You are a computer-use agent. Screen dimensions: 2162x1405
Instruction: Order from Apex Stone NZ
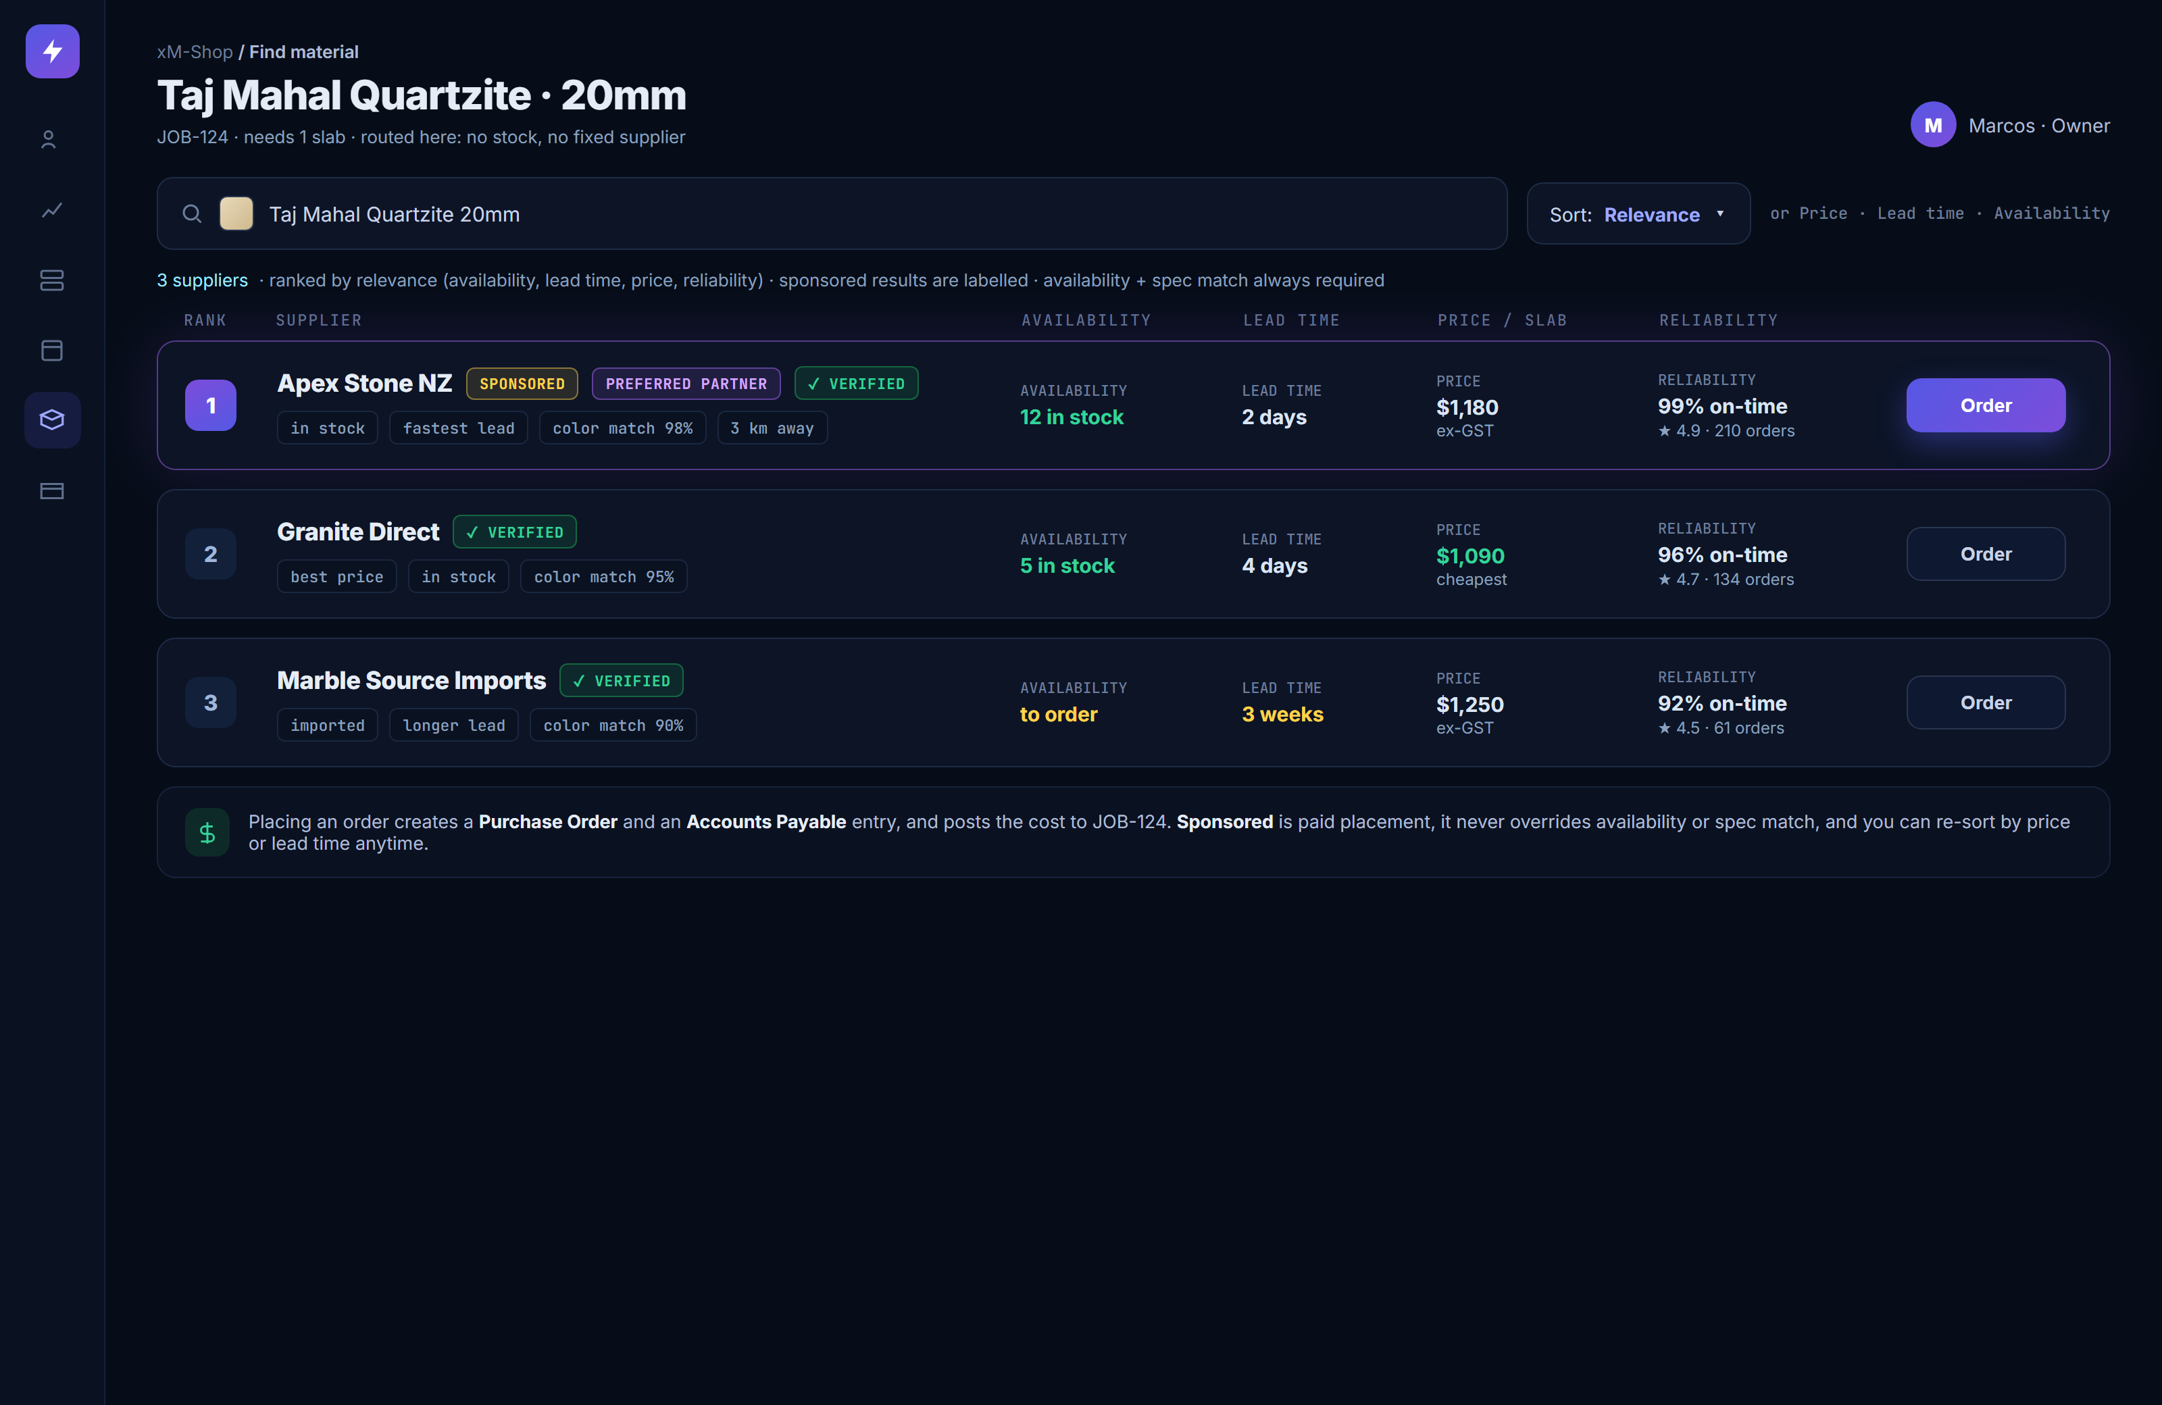point(1985,405)
